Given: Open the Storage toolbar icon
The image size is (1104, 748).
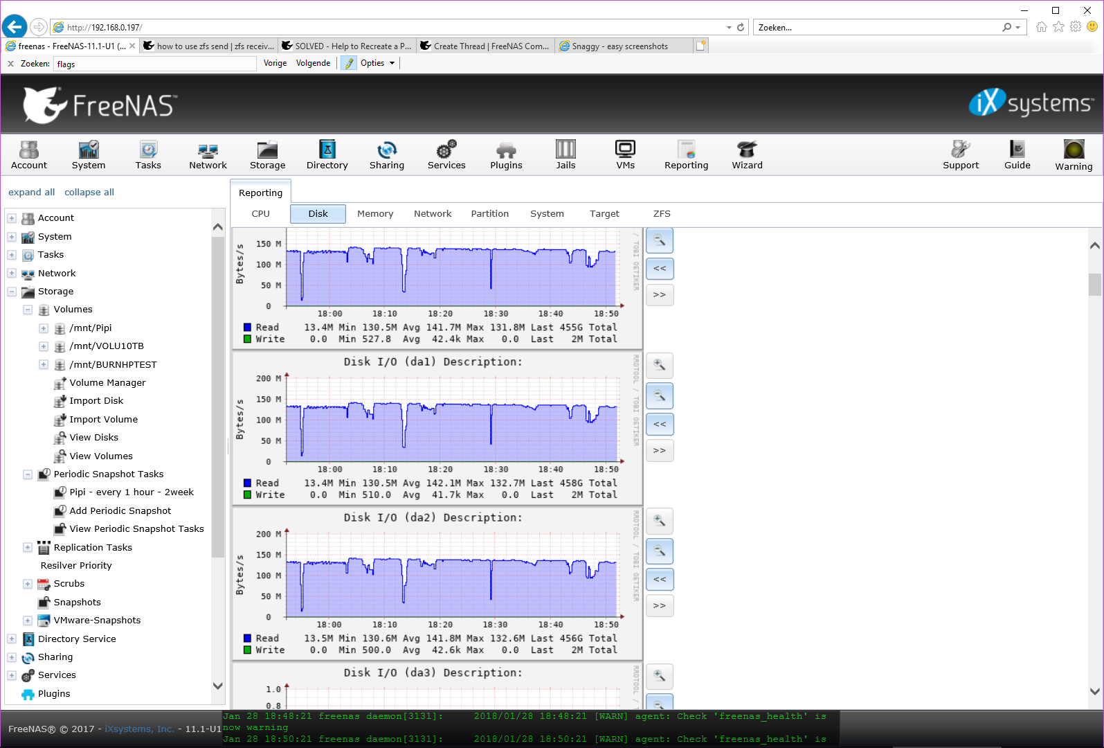Looking at the screenshot, I should 267,155.
